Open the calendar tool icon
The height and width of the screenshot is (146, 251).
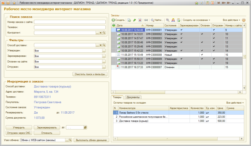[x=213, y=3]
